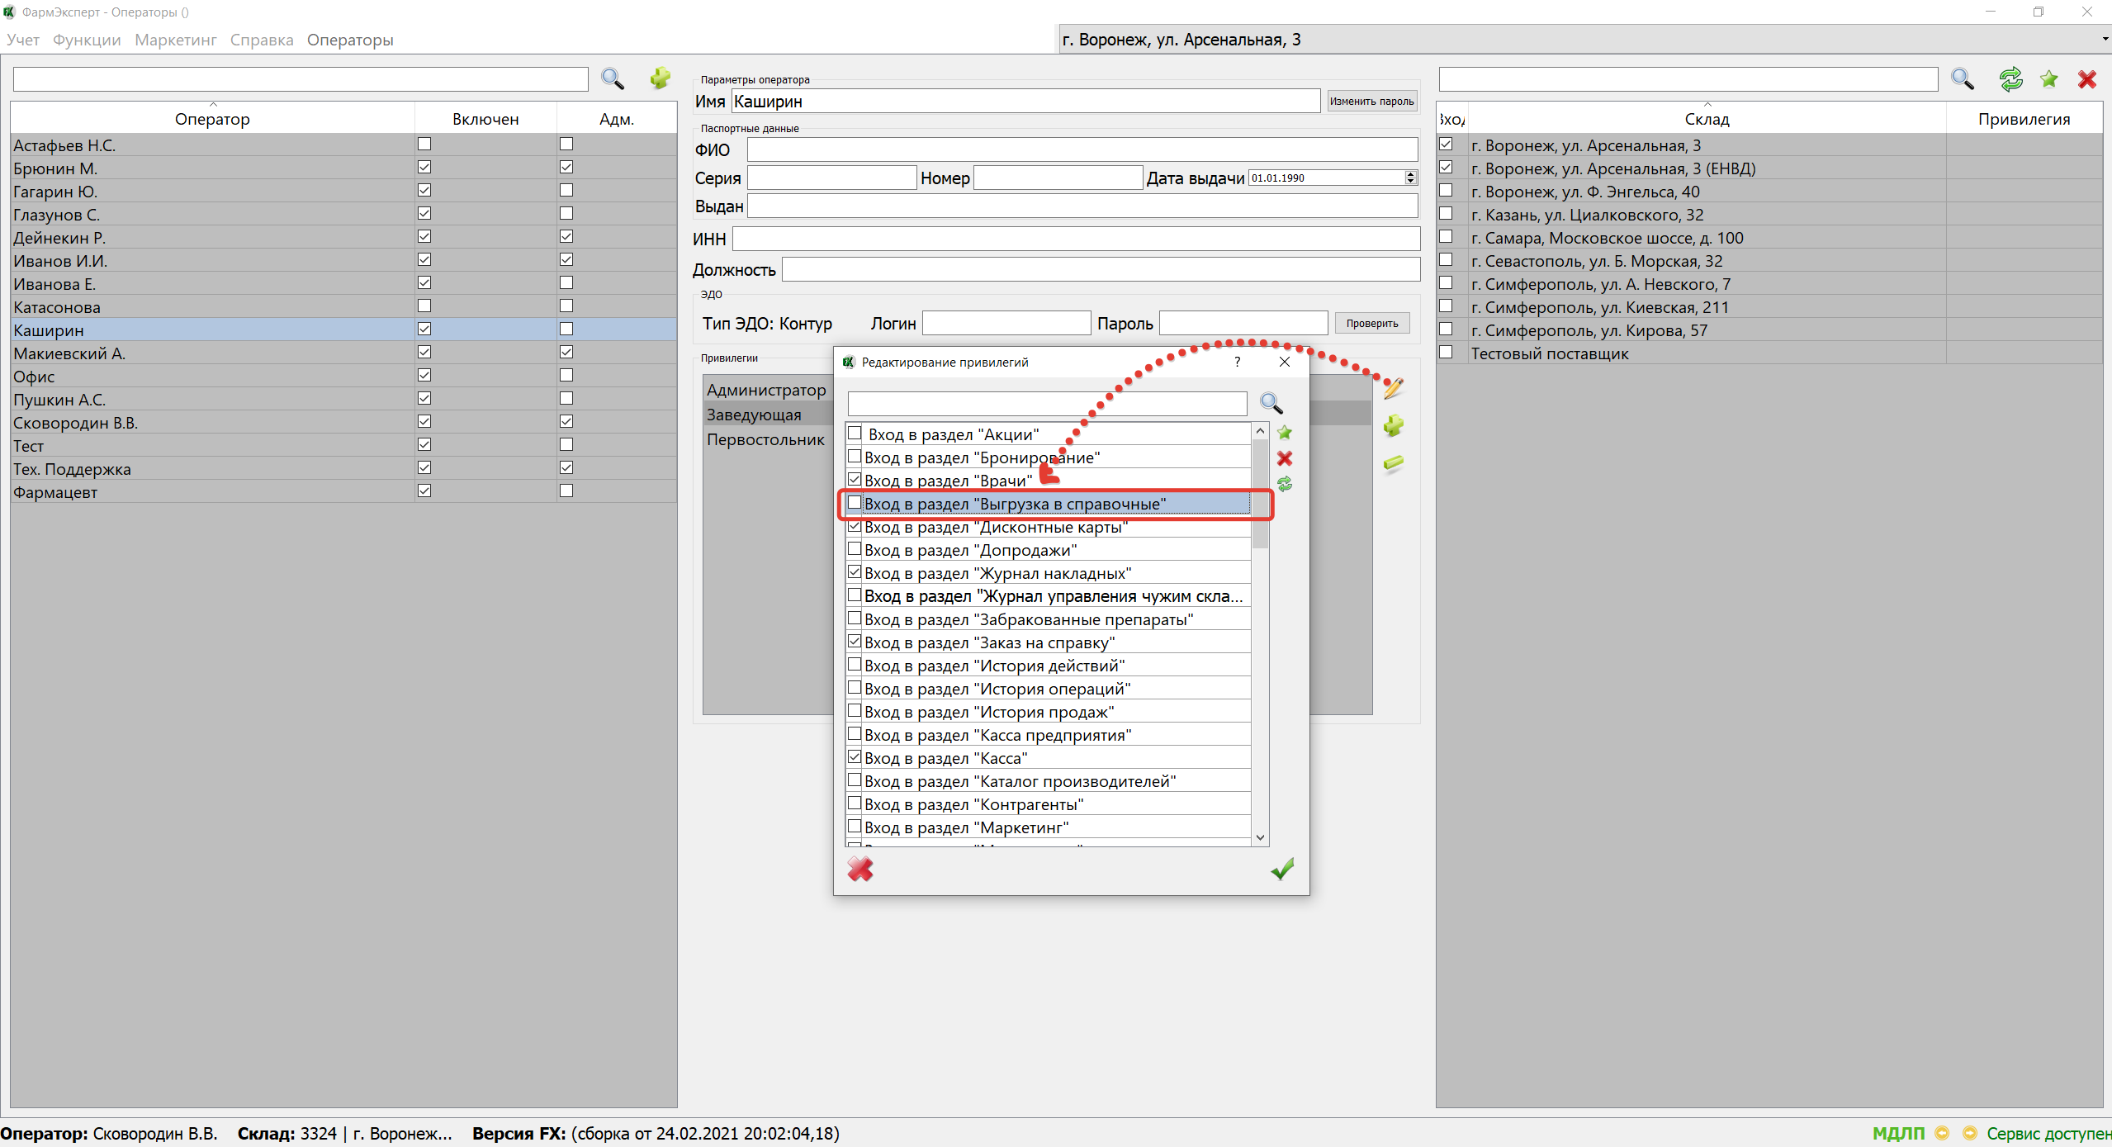Open the Функции menu
Image resolution: width=2112 pixels, height=1147 pixels.
(x=87, y=40)
